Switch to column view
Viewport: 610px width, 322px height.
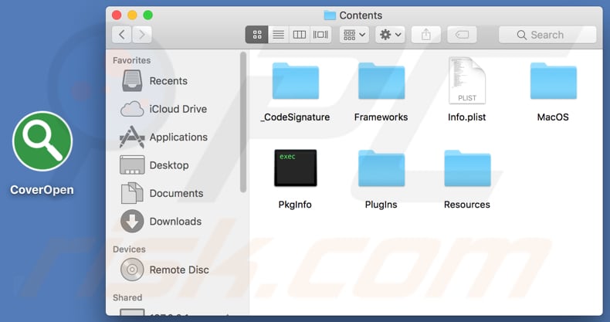coord(299,35)
